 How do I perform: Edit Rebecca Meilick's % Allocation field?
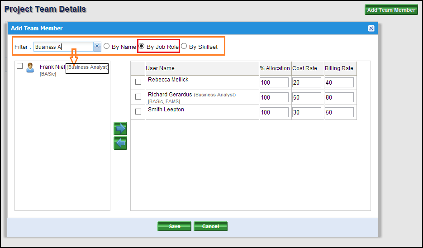pos(274,82)
